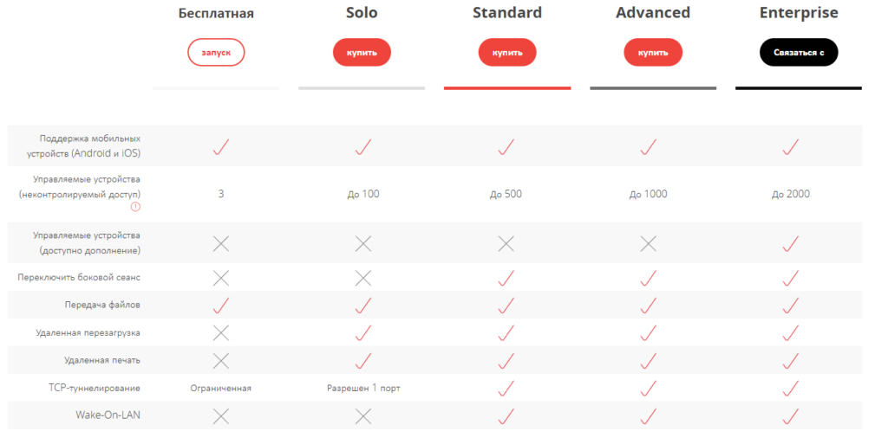This screenshot has width=888, height=444.
Task: Select the Standard plan heading
Action: [507, 13]
